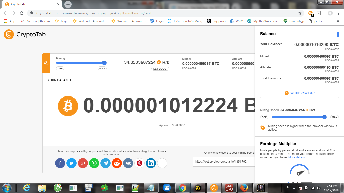Open Windows Explorer folder in taskbar
The width and height of the screenshot is (344, 193).
tap(42, 188)
